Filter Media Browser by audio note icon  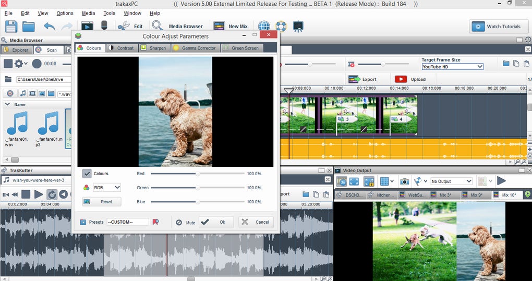tap(23, 93)
